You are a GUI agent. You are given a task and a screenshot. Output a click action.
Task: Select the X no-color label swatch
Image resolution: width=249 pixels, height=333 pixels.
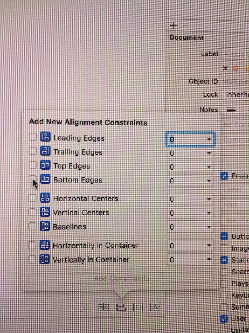[x=225, y=68]
